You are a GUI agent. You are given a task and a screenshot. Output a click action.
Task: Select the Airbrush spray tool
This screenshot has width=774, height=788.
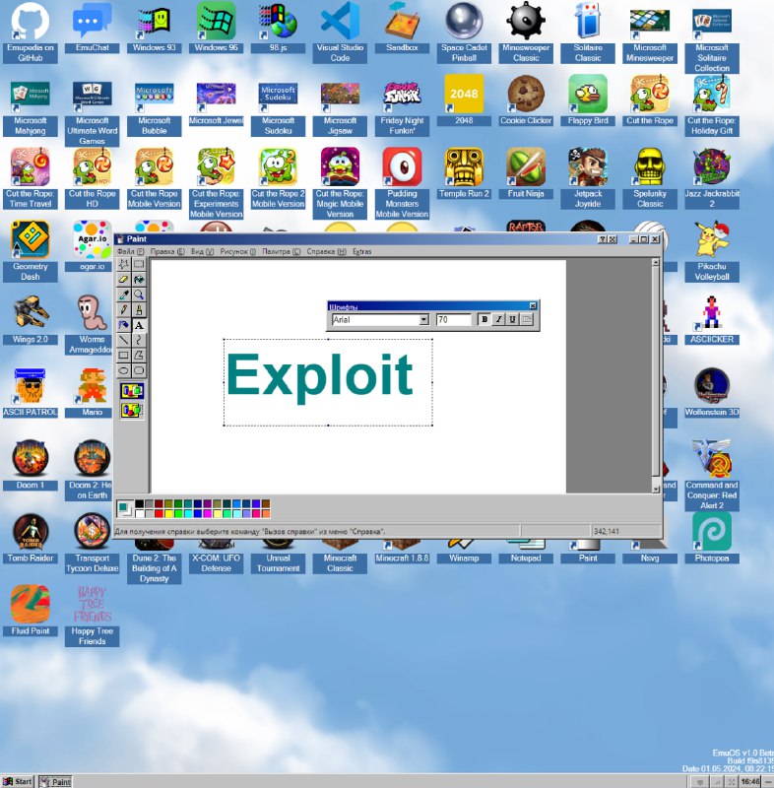coord(124,324)
